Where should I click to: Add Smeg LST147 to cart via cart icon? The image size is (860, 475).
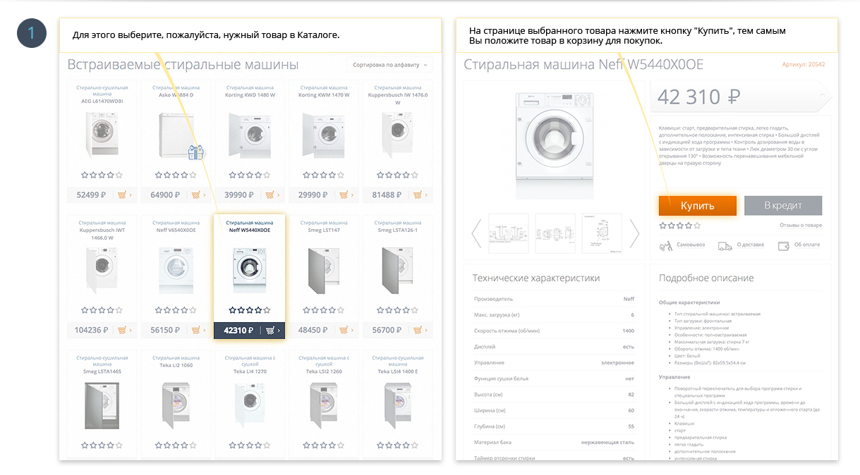pyautogui.click(x=344, y=330)
